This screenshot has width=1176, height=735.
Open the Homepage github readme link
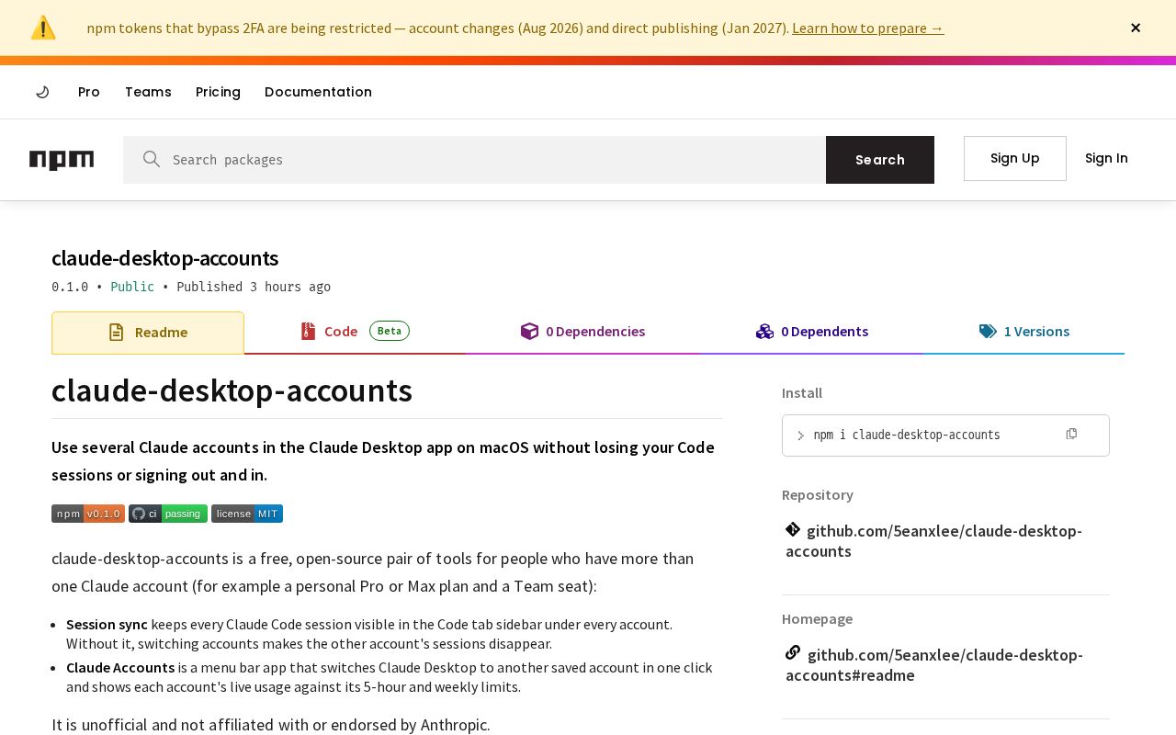(x=934, y=665)
